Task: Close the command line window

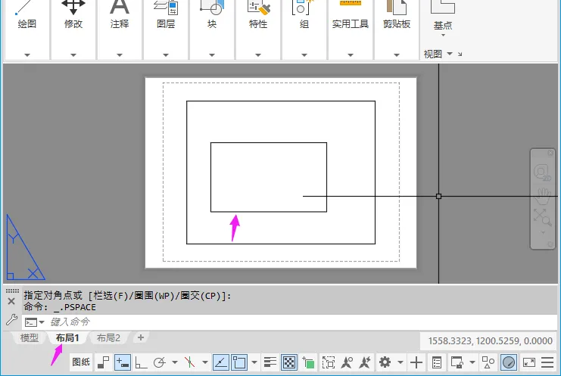Action: [x=11, y=301]
